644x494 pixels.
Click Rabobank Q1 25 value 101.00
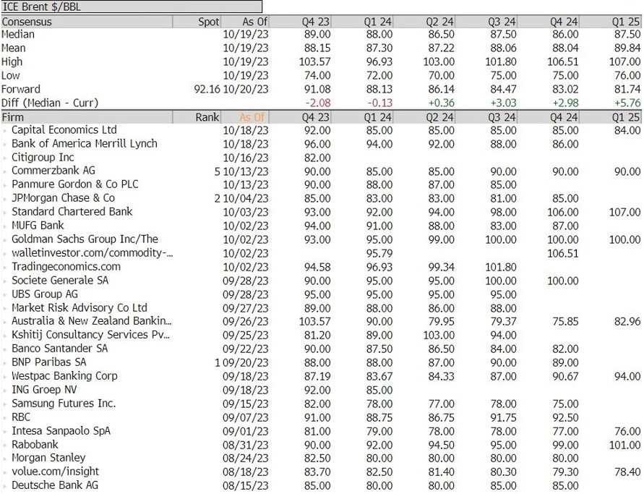pyautogui.click(x=625, y=445)
